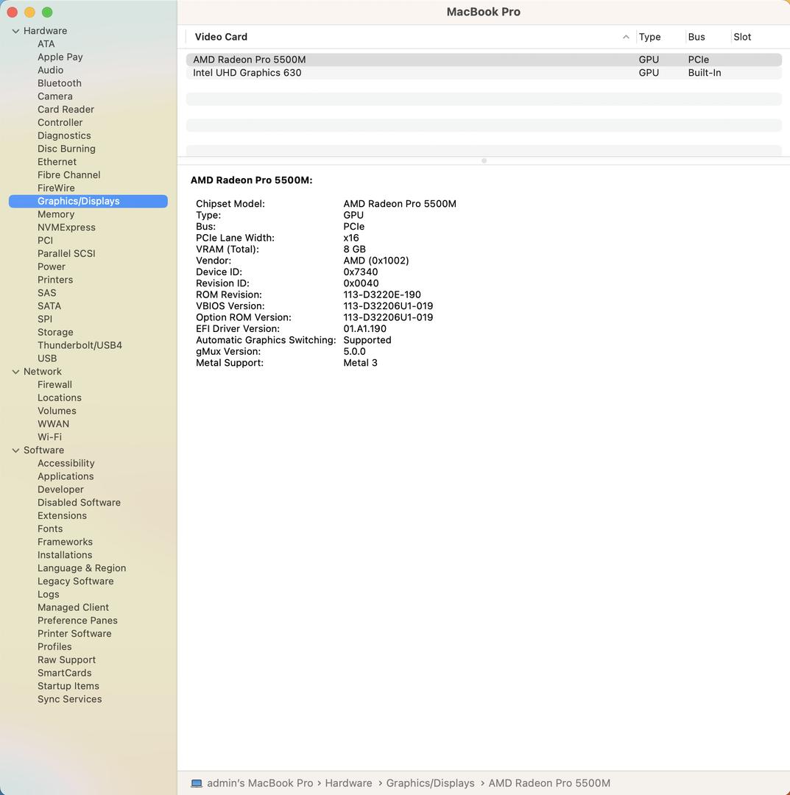Select USB in the Hardware list

pyautogui.click(x=47, y=358)
